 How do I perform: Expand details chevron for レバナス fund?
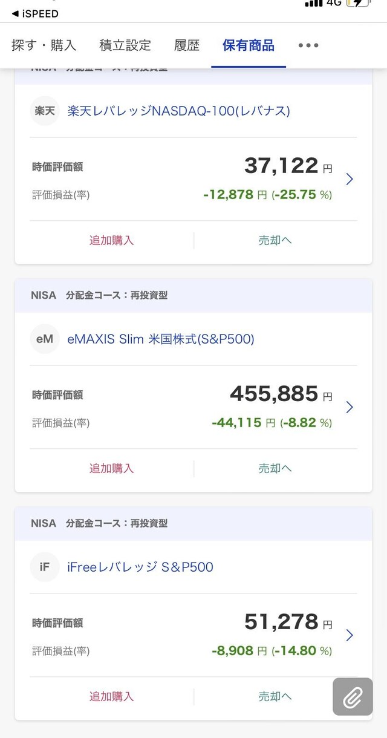click(350, 179)
